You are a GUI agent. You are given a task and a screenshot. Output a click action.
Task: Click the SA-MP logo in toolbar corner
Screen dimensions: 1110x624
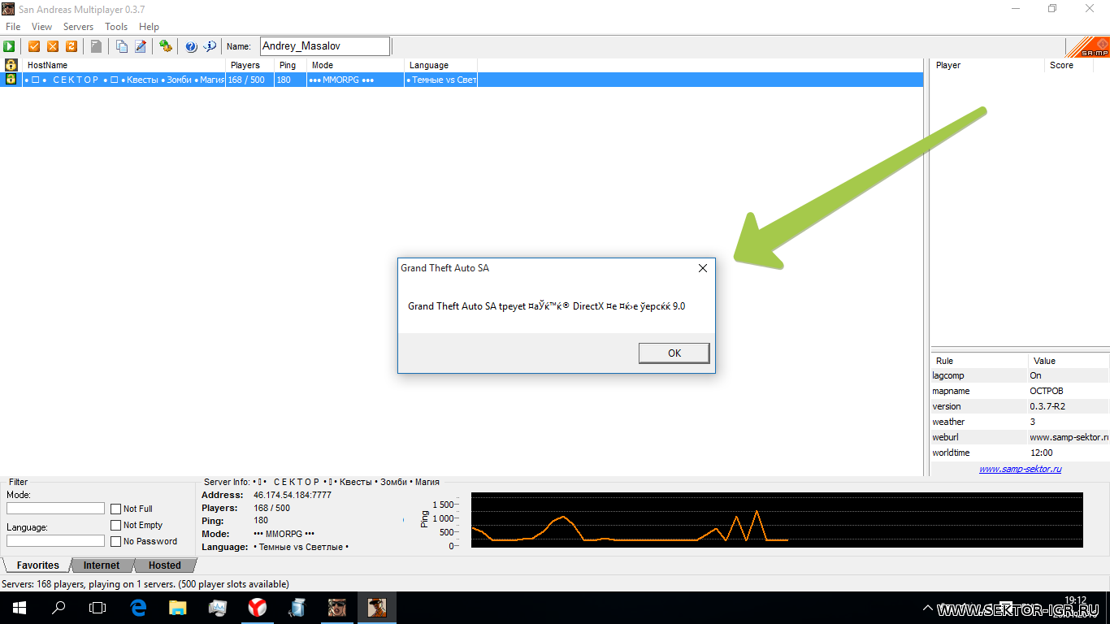pos(1087,46)
